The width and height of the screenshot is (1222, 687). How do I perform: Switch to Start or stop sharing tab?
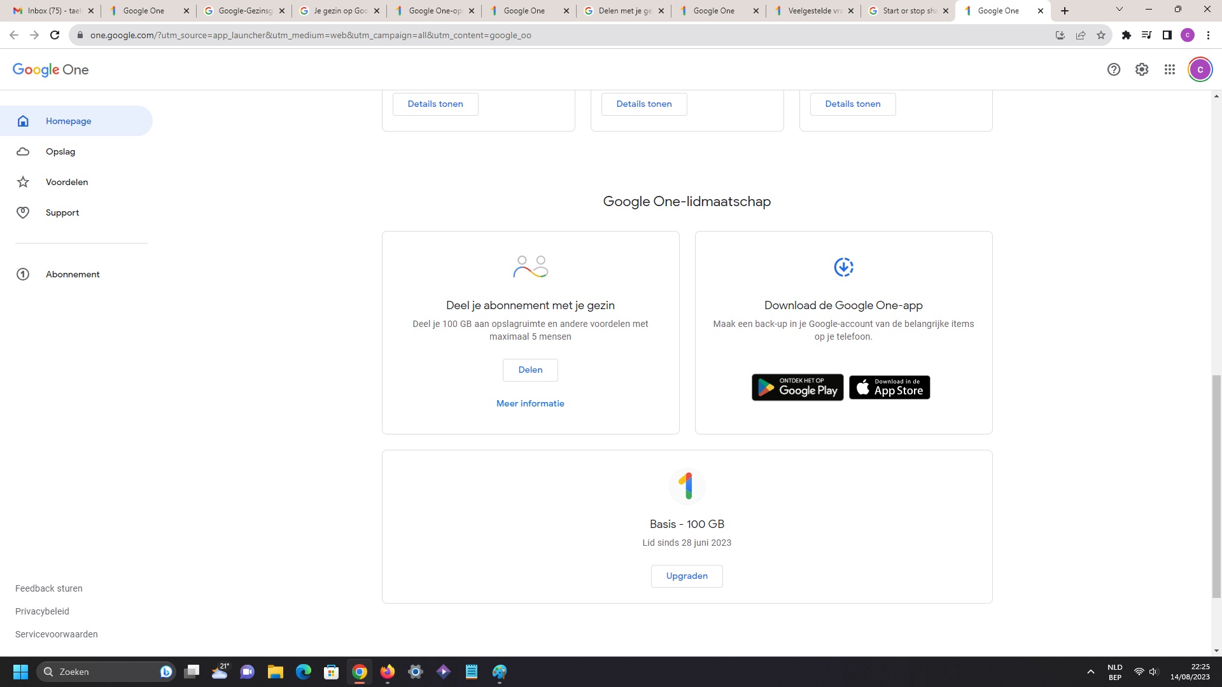[x=909, y=11]
